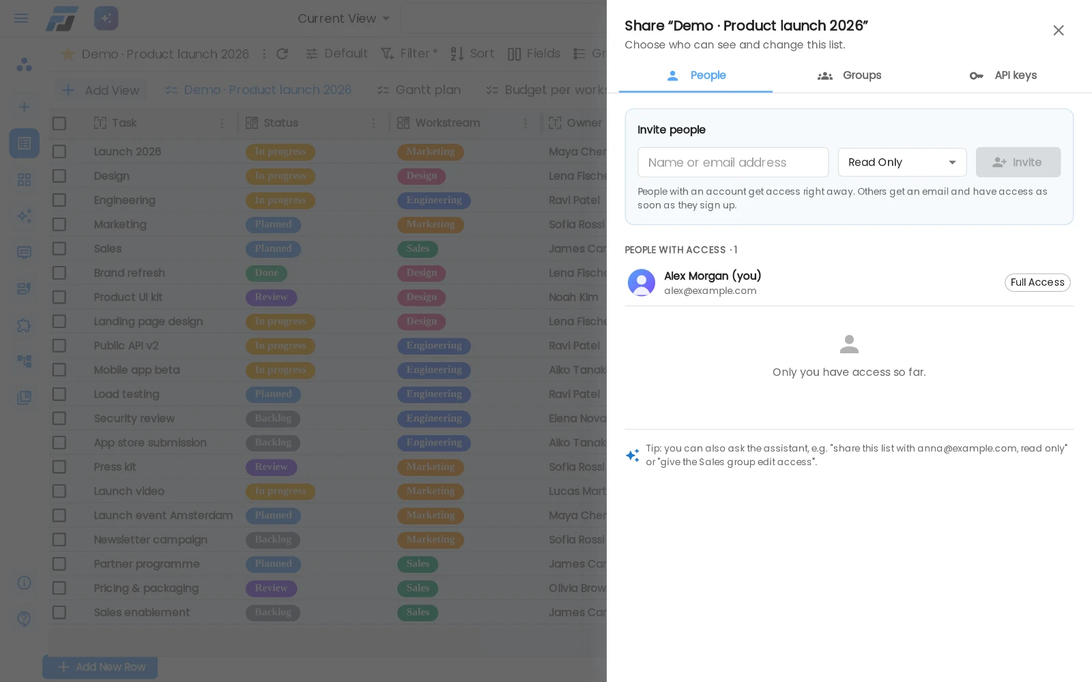Image resolution: width=1092 pixels, height=682 pixels.
Task: Open the hamburger menu
Action: pyautogui.click(x=21, y=18)
